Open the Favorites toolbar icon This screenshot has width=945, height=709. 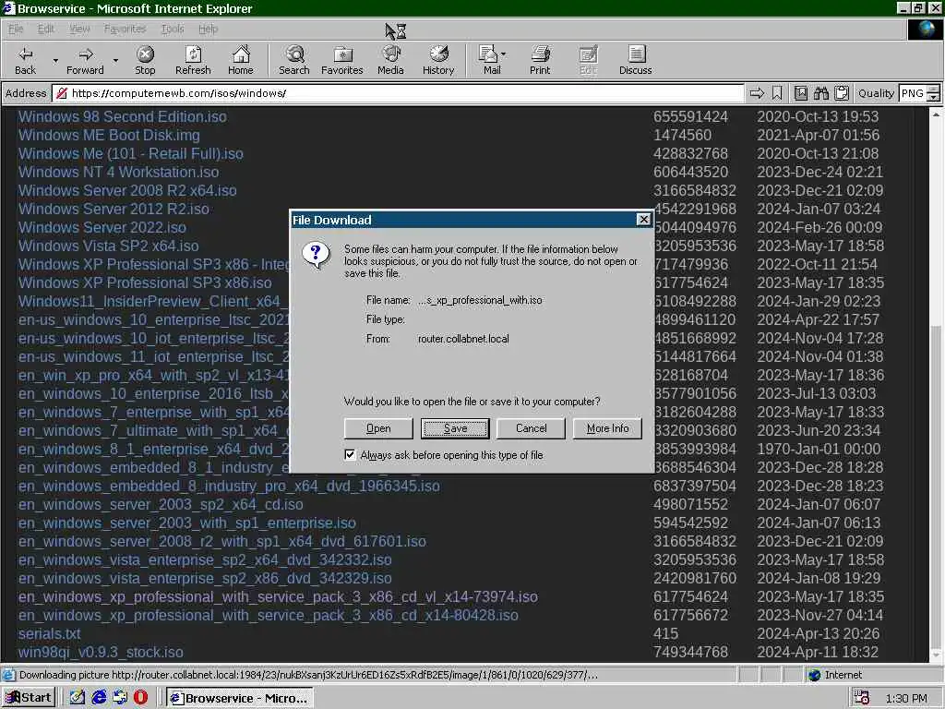click(x=341, y=60)
